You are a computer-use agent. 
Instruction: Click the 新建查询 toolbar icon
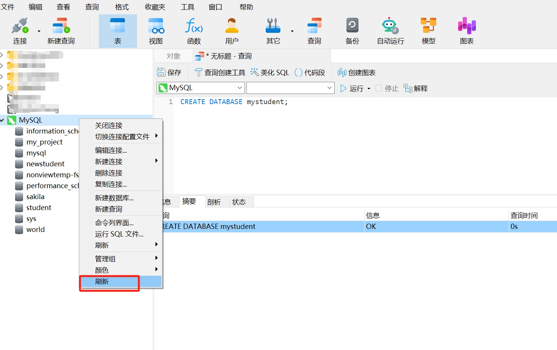pos(61,31)
